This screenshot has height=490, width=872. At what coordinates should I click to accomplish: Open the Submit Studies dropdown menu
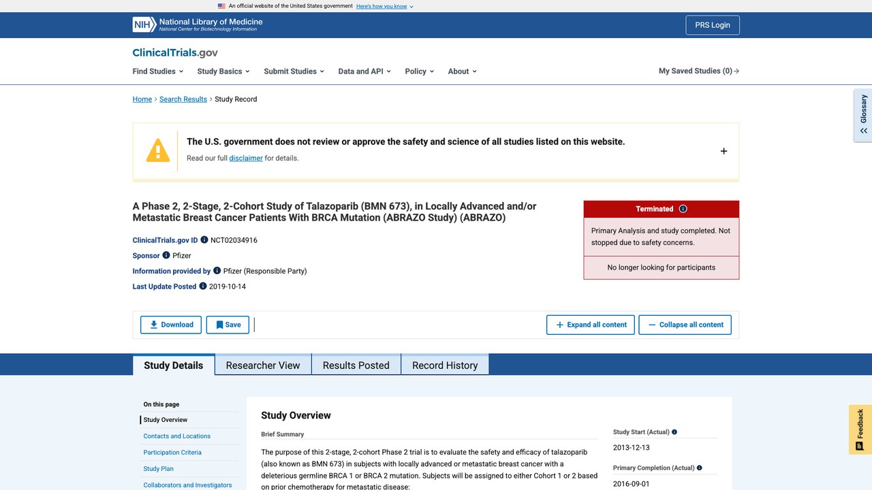tap(294, 71)
